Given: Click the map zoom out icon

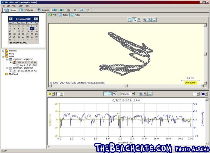Looking at the screenshot, I should coord(149,20).
